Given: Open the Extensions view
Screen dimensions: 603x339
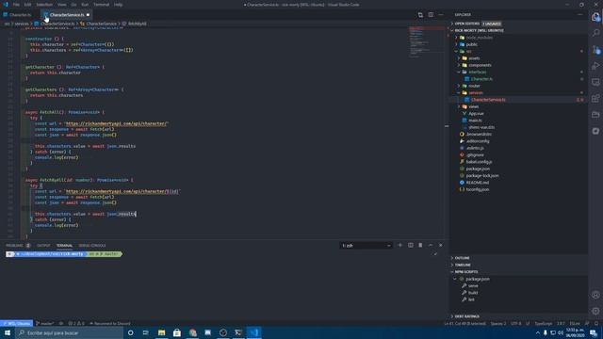Looking at the screenshot, I should 595,99.
